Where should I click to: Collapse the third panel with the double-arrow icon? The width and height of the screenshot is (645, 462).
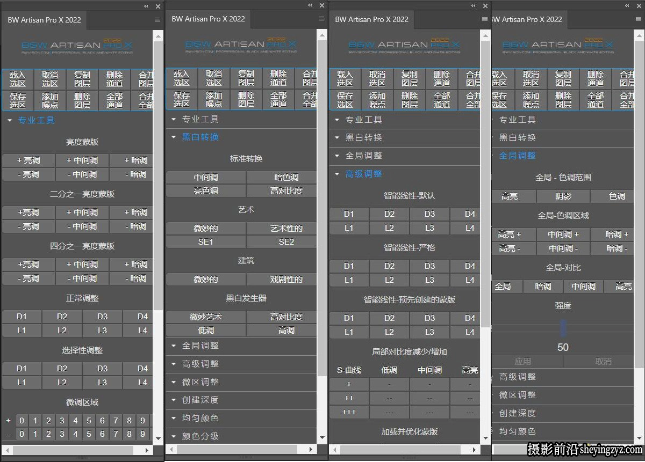(x=474, y=5)
